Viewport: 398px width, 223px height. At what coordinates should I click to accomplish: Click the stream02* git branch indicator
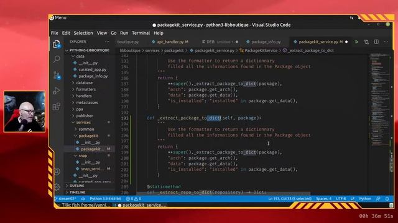coord(65,199)
